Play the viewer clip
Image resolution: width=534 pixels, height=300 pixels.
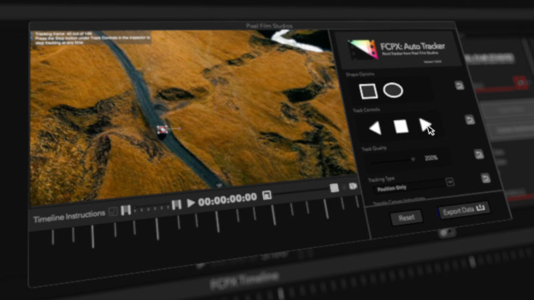[191, 203]
